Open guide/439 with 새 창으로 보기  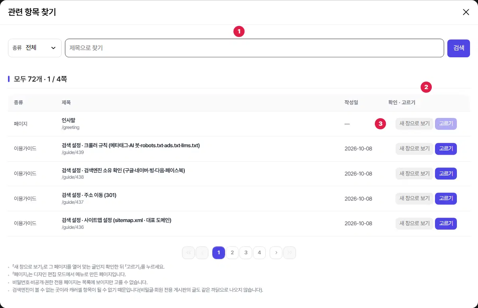(x=414, y=149)
